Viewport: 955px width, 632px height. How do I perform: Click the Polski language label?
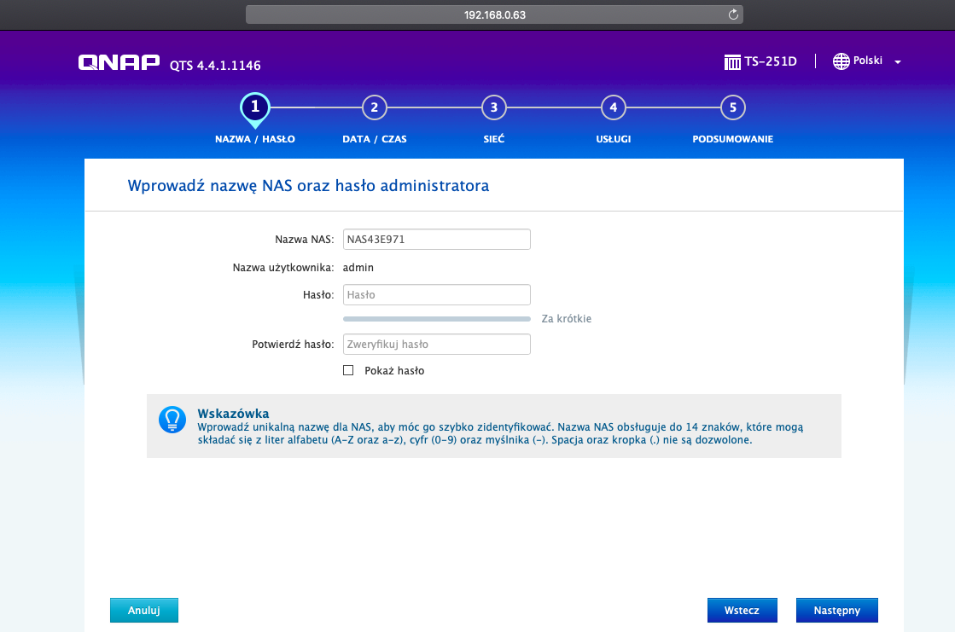(x=867, y=61)
